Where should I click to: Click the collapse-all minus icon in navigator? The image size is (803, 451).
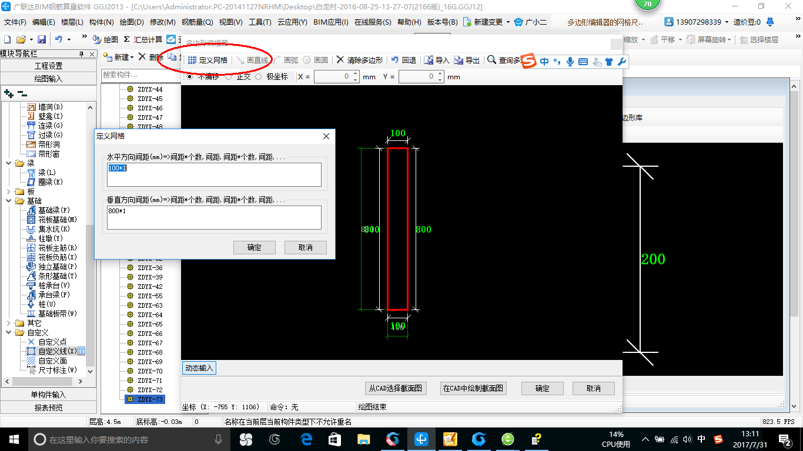pyautogui.click(x=22, y=93)
